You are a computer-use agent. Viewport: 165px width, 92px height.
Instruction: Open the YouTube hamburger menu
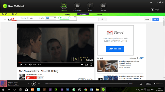pyautogui.click(x=5, y=19)
